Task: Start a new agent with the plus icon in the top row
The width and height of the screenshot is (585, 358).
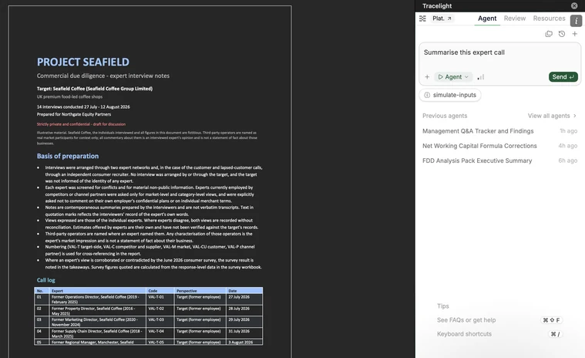Action: (x=574, y=34)
